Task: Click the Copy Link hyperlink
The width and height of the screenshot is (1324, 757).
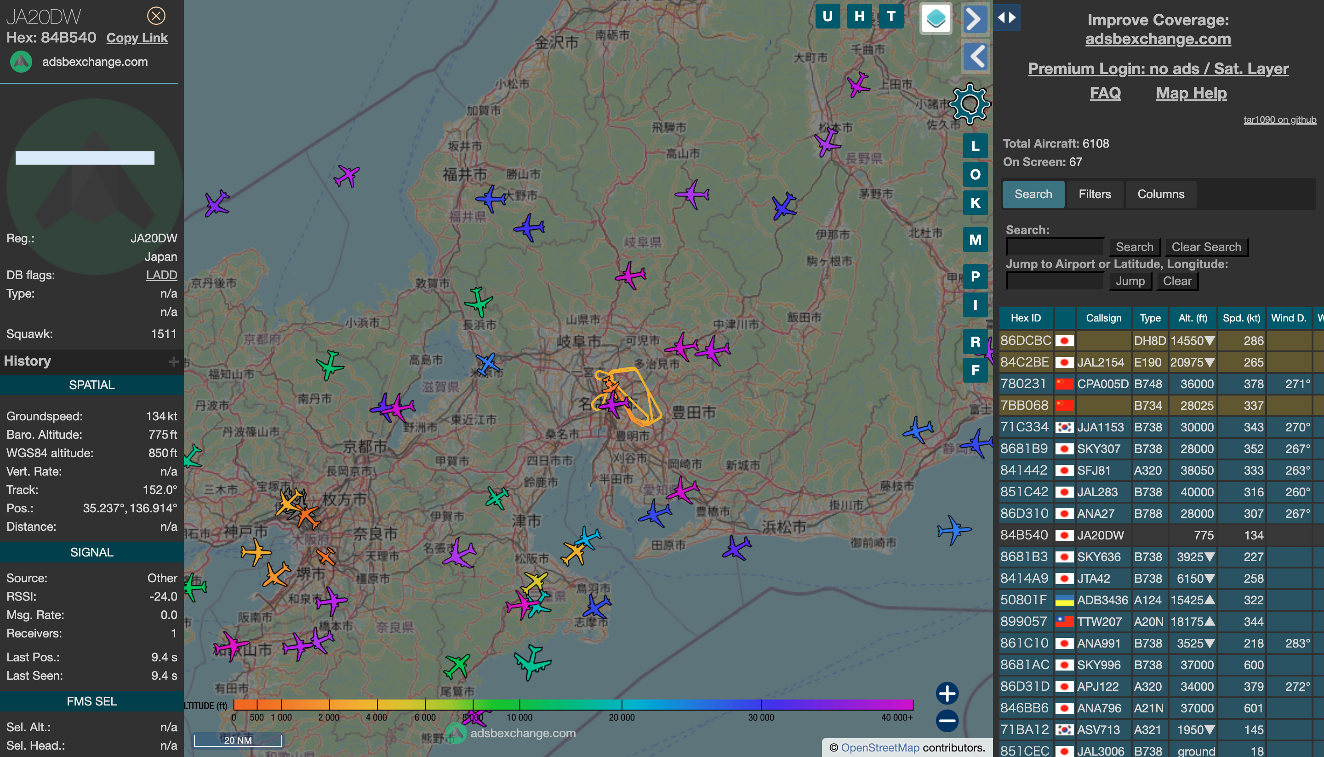Action: click(137, 38)
